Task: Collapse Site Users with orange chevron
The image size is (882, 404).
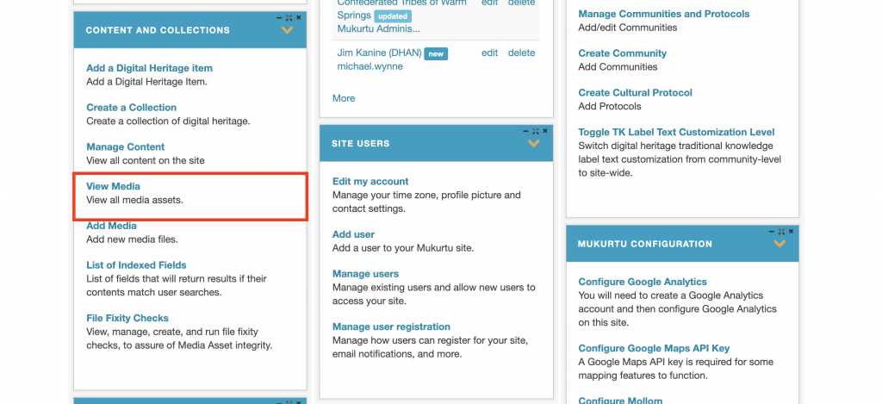Action: tap(534, 144)
